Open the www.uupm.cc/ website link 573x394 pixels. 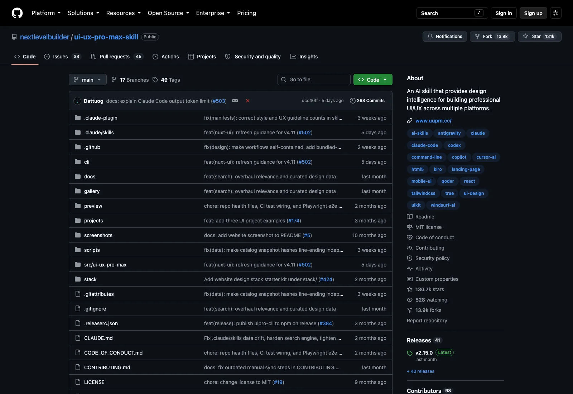click(x=433, y=121)
